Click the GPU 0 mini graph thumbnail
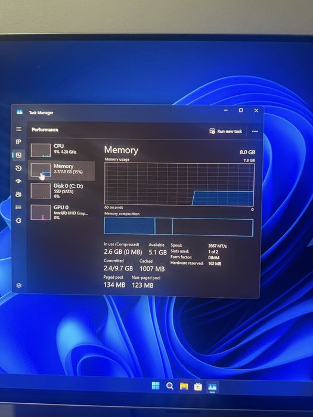 click(x=41, y=212)
